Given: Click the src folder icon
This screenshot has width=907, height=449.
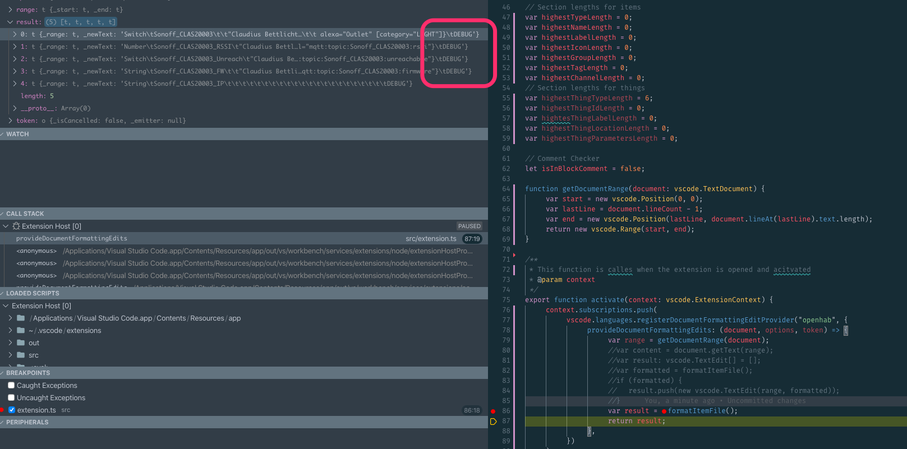Looking at the screenshot, I should coord(21,355).
